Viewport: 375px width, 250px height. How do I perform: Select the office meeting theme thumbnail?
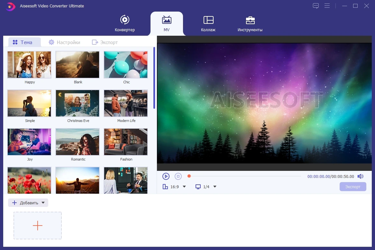click(126, 180)
